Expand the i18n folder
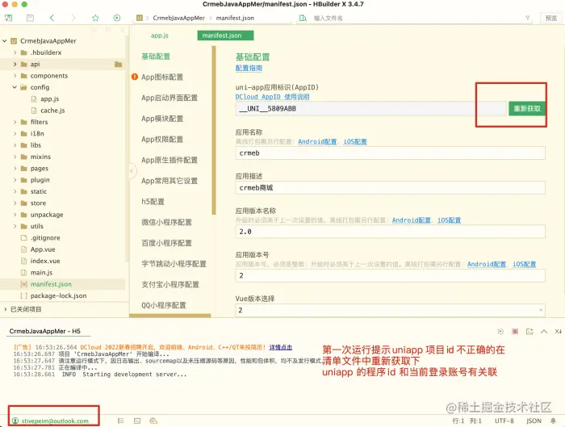This screenshot has width=565, height=427. (15, 134)
